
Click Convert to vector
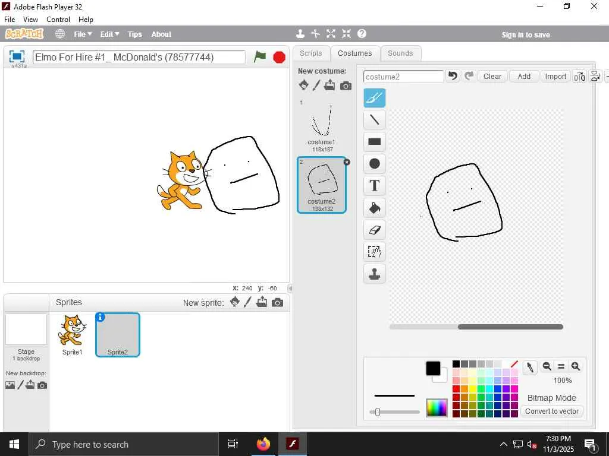552,411
